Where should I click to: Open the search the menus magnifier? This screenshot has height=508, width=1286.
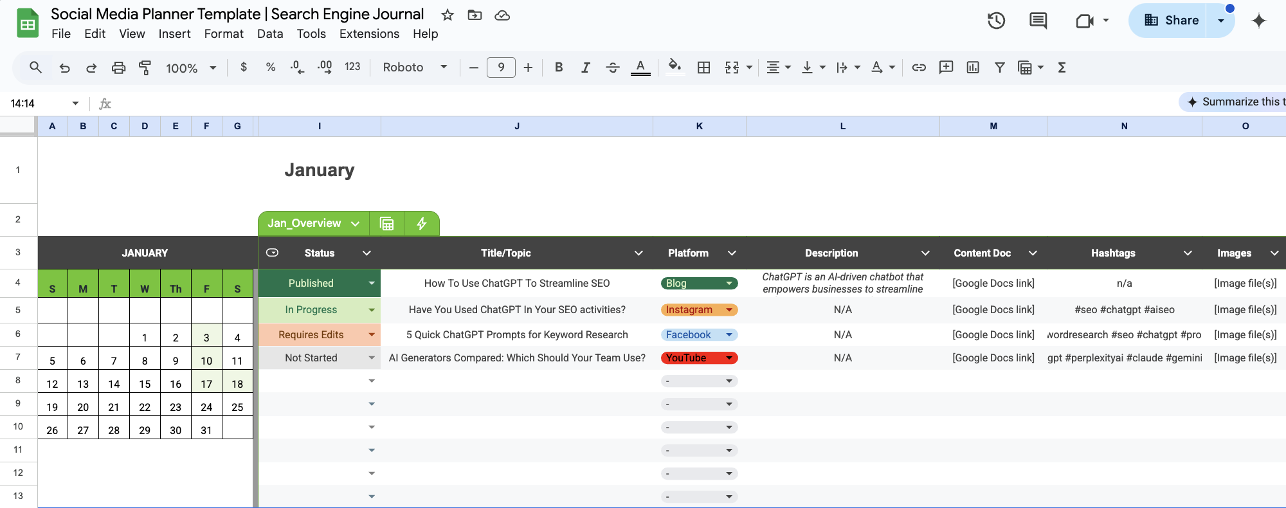(x=35, y=67)
